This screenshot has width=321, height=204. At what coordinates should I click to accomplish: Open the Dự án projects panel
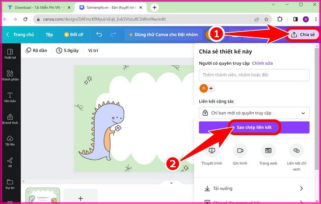click(x=10, y=184)
